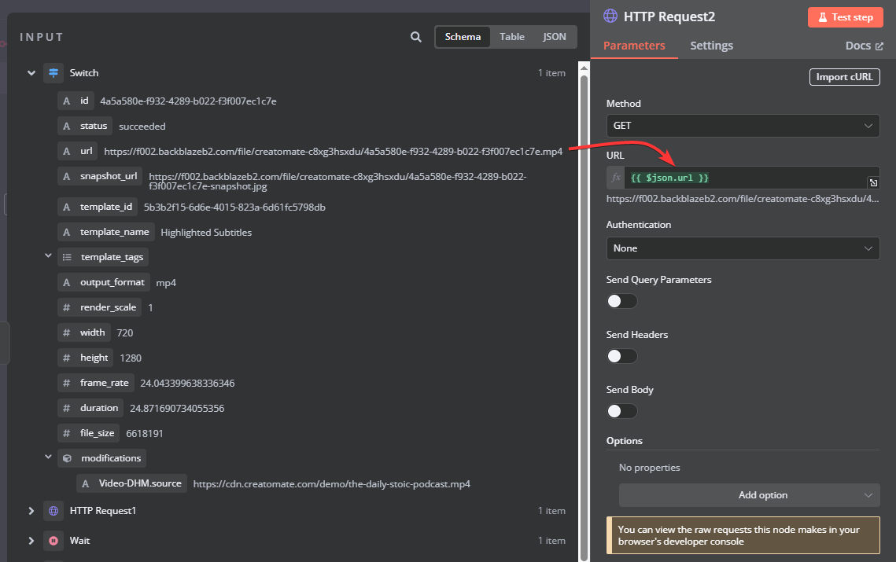Click the string icon for template_id
Screen dimensions: 896x562
click(67, 207)
